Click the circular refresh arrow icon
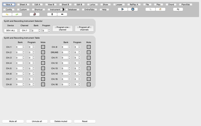This screenshot has height=126, width=201. pos(34,14)
